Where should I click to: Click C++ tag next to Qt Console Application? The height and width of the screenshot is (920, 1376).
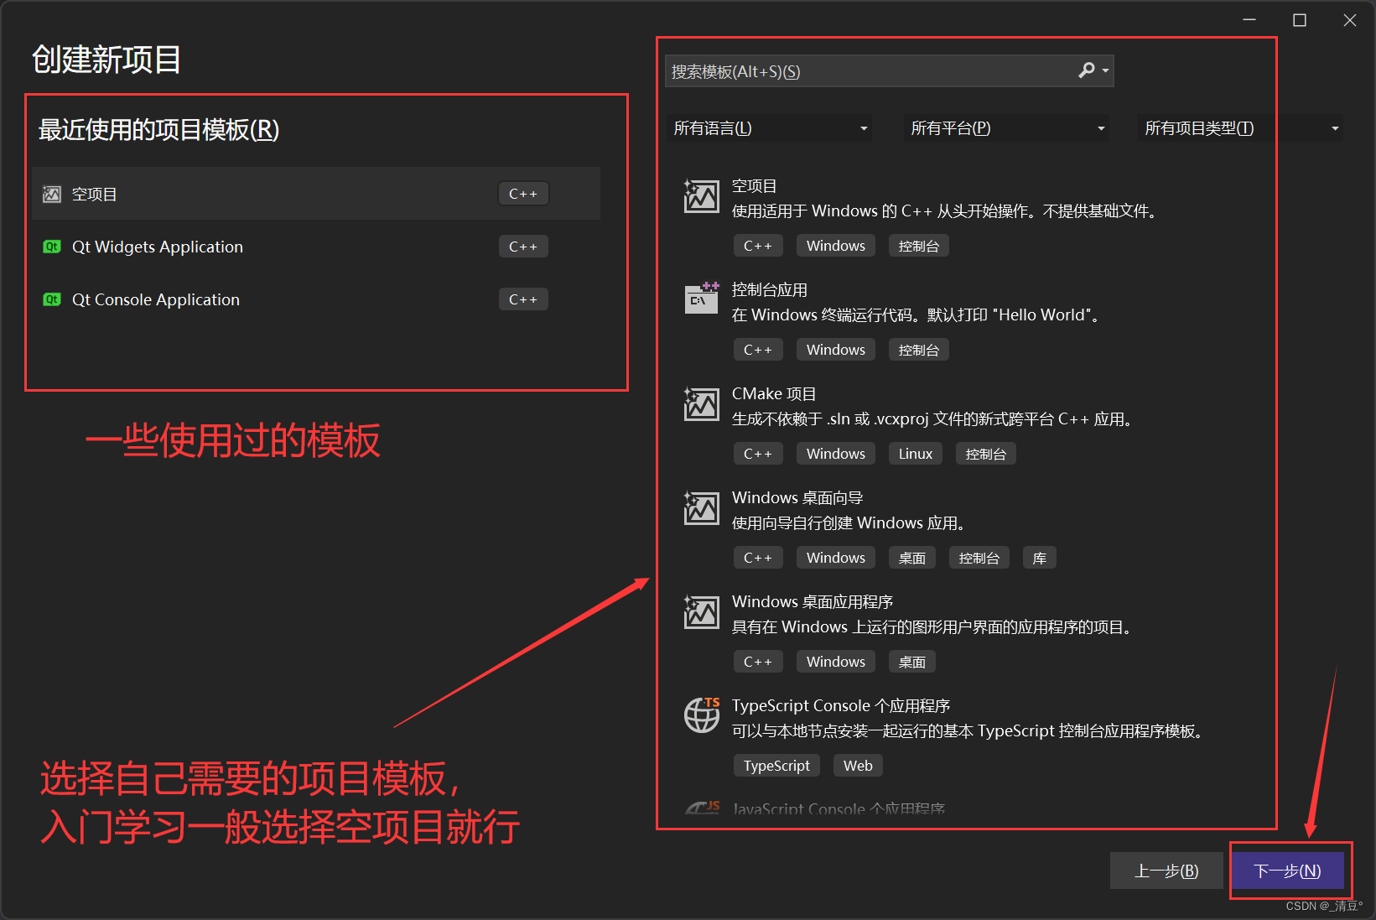coord(523,299)
